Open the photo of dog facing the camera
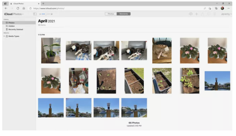 [107, 50]
